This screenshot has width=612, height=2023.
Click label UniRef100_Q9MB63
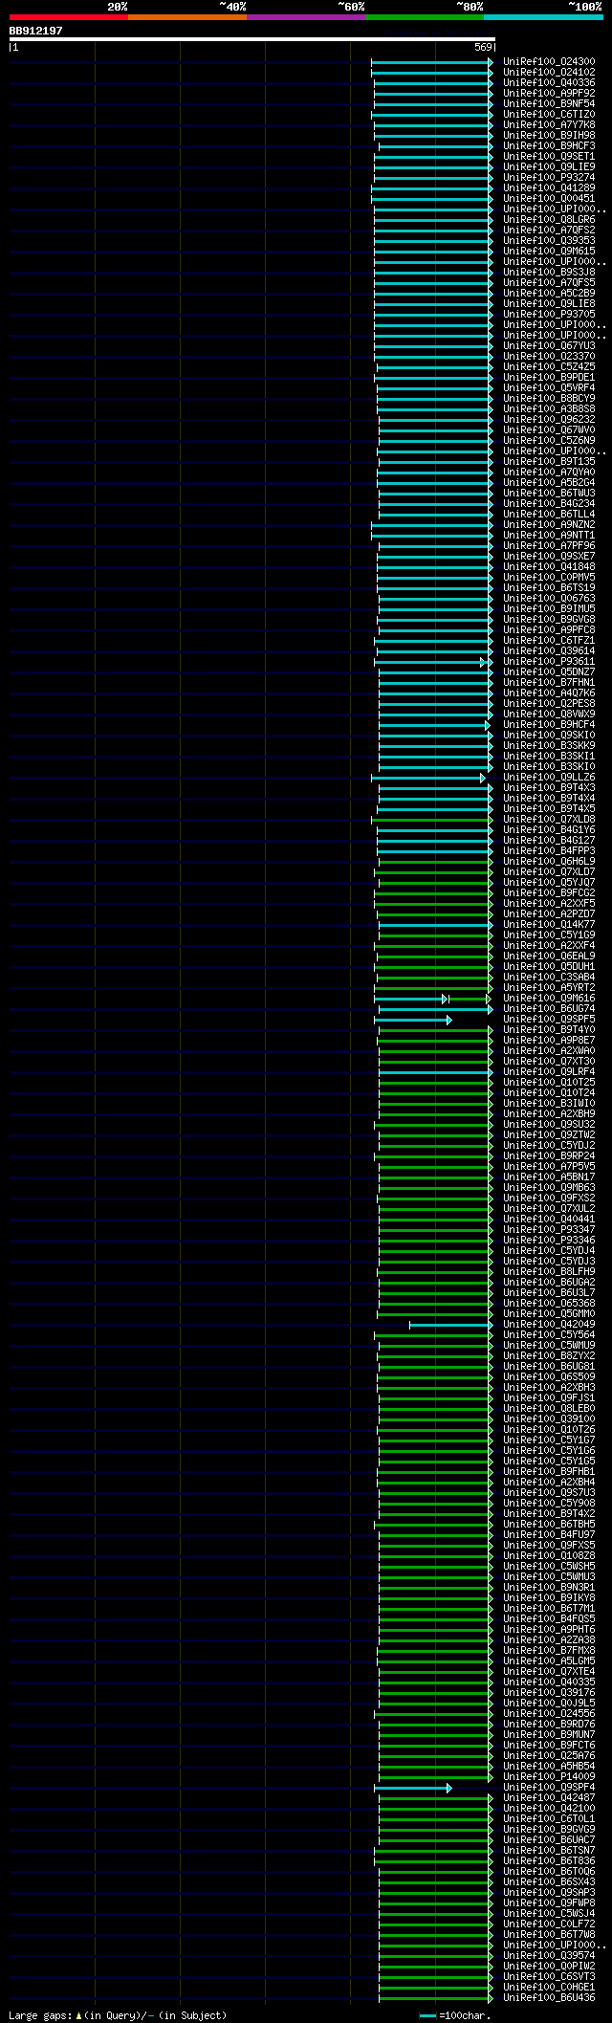click(x=549, y=1188)
